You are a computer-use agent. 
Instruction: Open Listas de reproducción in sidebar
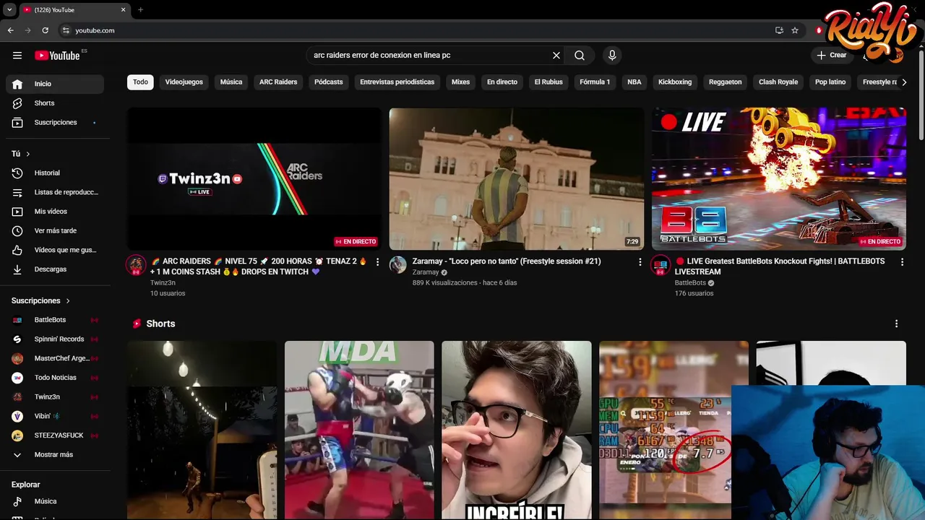(55, 192)
